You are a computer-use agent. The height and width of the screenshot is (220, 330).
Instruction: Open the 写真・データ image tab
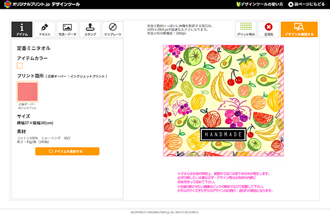67,29
